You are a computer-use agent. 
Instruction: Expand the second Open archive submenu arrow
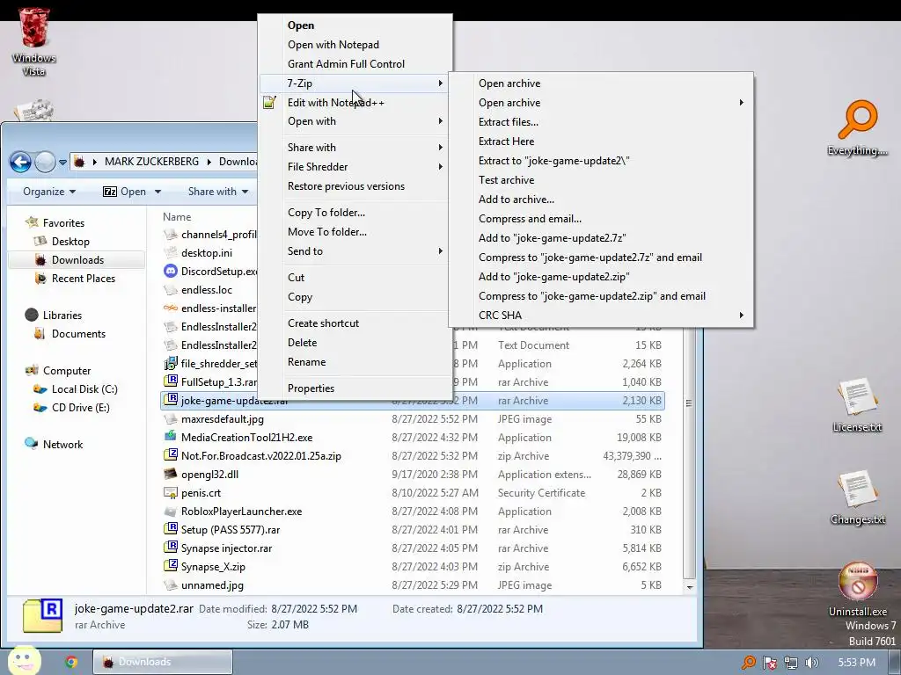(x=741, y=102)
